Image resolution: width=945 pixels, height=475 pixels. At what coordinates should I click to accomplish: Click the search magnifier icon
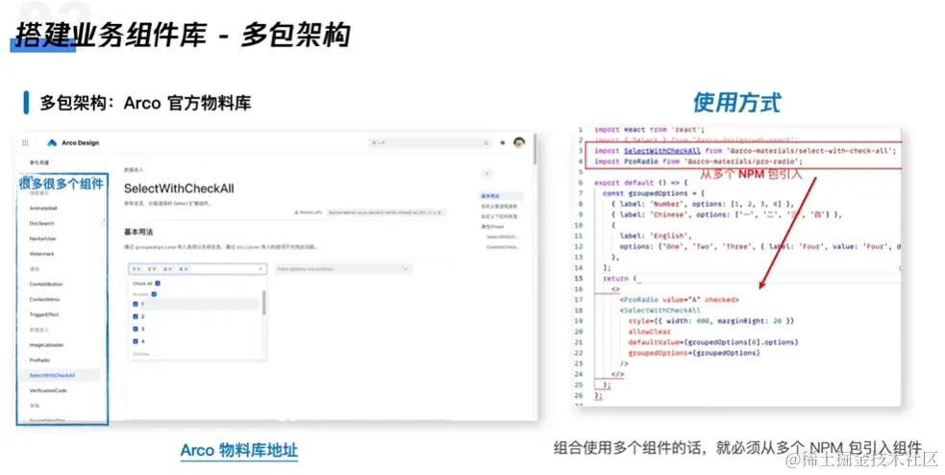coord(485,143)
